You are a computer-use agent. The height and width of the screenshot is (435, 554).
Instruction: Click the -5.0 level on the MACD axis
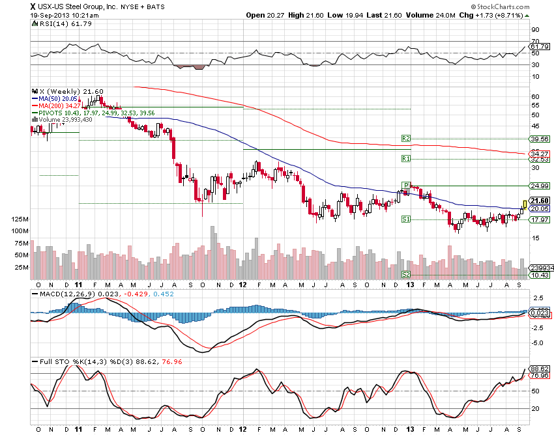click(x=538, y=343)
